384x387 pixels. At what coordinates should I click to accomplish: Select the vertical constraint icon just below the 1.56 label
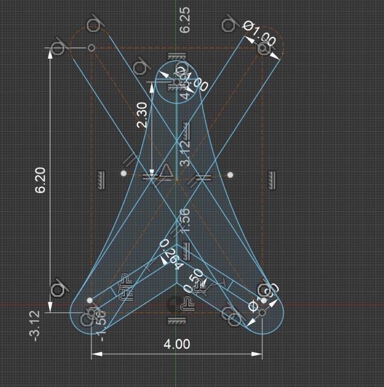[x=186, y=252]
